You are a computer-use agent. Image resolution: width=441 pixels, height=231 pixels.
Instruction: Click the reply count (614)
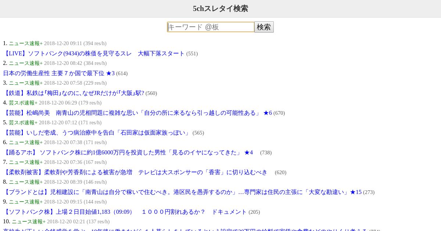click(122, 73)
